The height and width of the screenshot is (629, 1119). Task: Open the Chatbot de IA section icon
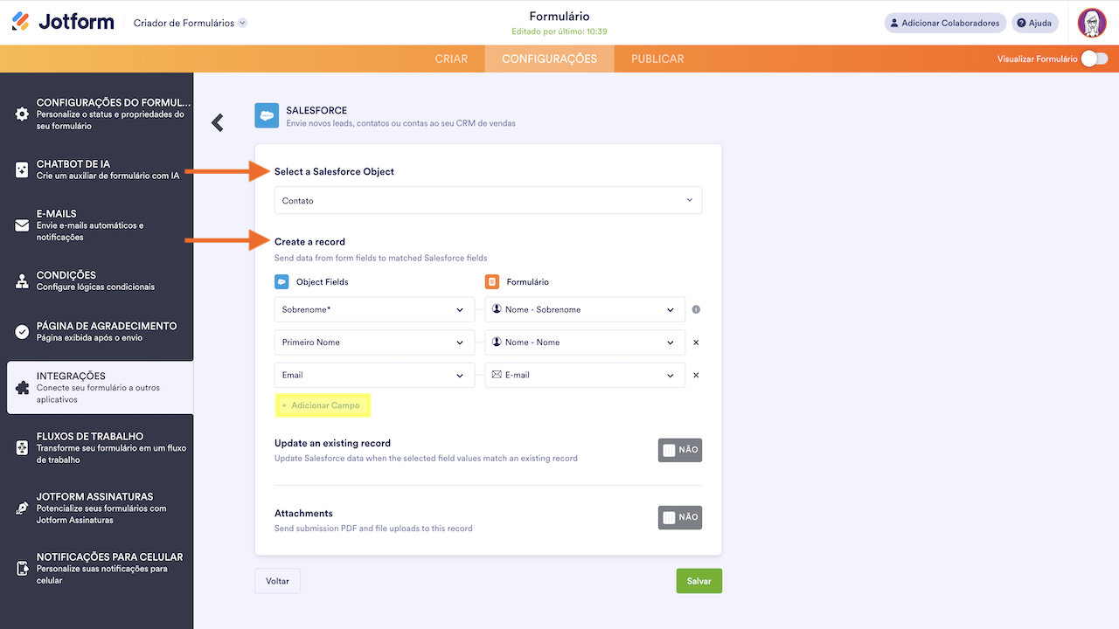click(24, 169)
